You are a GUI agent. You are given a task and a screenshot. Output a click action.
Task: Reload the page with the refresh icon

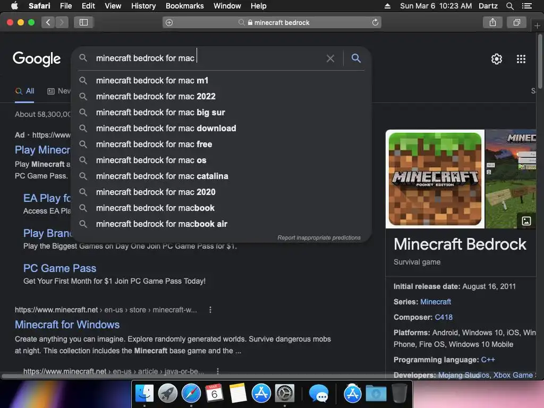[375, 22]
